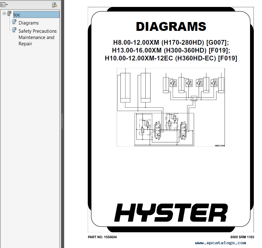The height and width of the screenshot is (248, 262).
Task: Open the bookmarks options menu icon
Action: pos(4,5)
